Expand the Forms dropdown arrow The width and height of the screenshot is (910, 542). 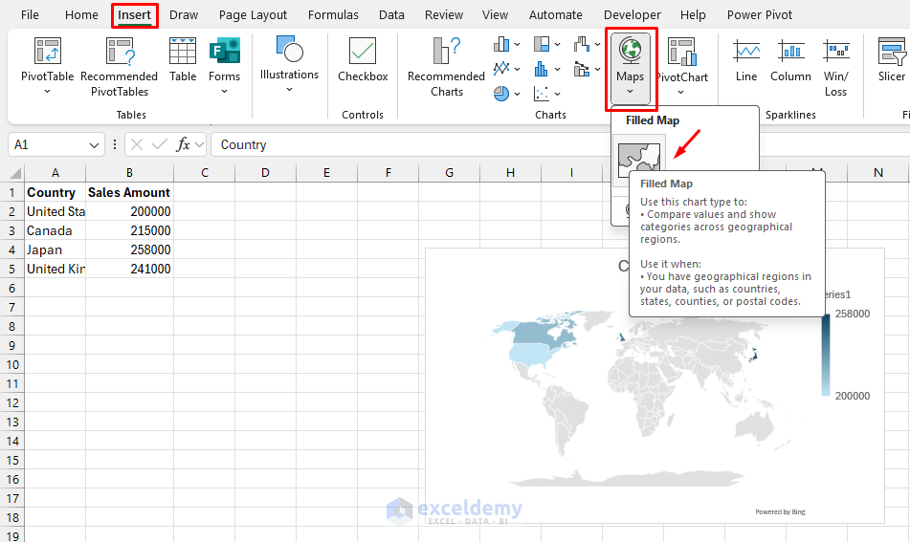pos(224,91)
